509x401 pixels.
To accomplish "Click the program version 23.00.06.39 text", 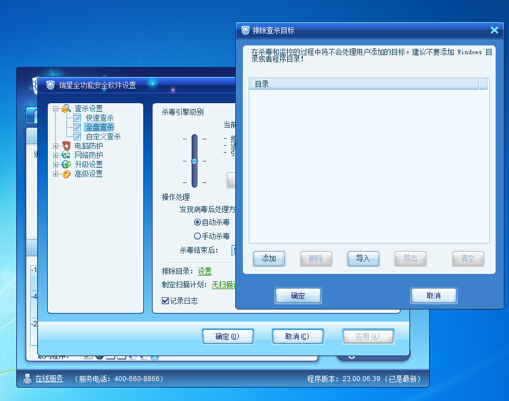I will tap(361, 379).
